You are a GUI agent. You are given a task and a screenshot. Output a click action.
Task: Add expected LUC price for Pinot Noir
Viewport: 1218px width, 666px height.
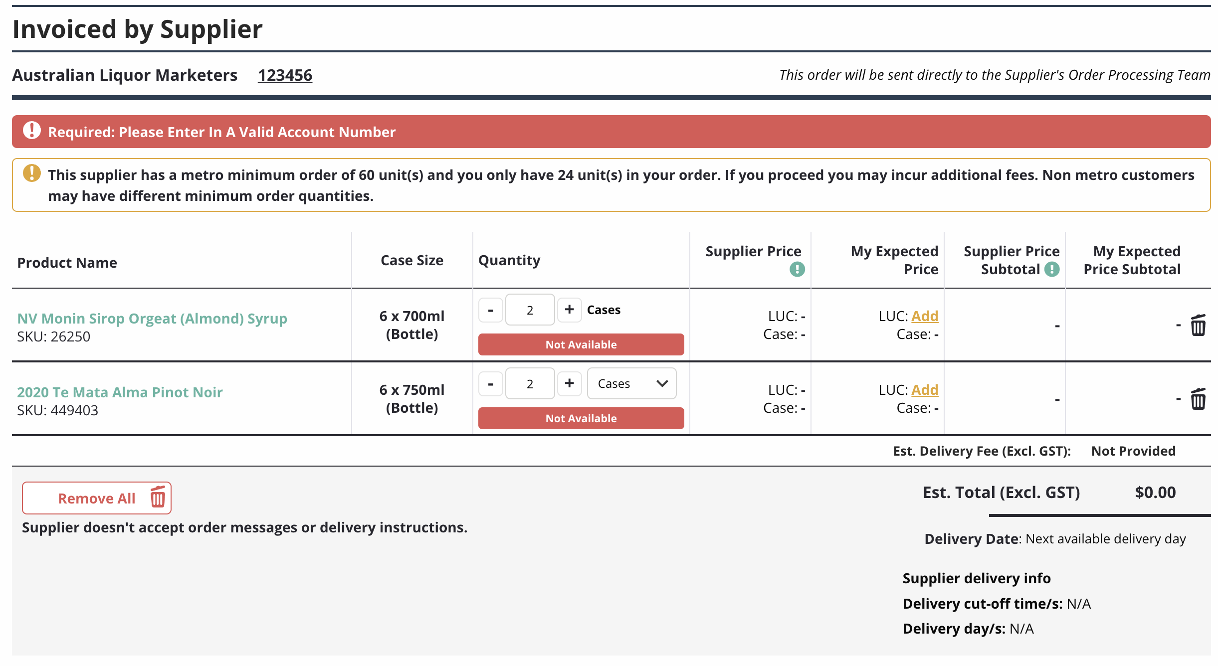tap(925, 390)
